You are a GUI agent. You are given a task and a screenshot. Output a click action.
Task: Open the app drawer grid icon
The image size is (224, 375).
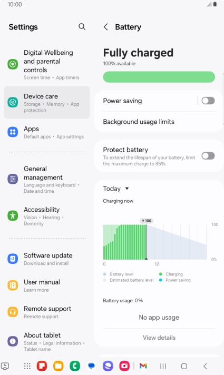[x=27, y=366]
